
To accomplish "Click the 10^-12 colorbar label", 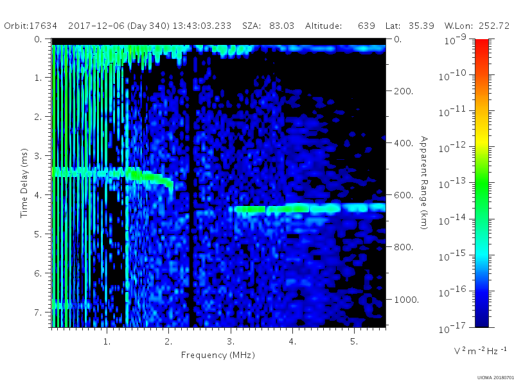I will click(452, 148).
